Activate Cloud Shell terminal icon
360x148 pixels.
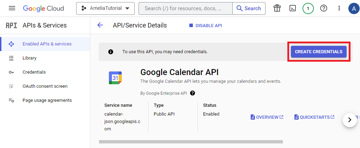tap(293, 8)
